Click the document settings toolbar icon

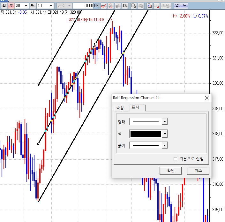pos(134,6)
